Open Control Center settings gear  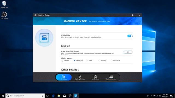[x=133, y=15]
